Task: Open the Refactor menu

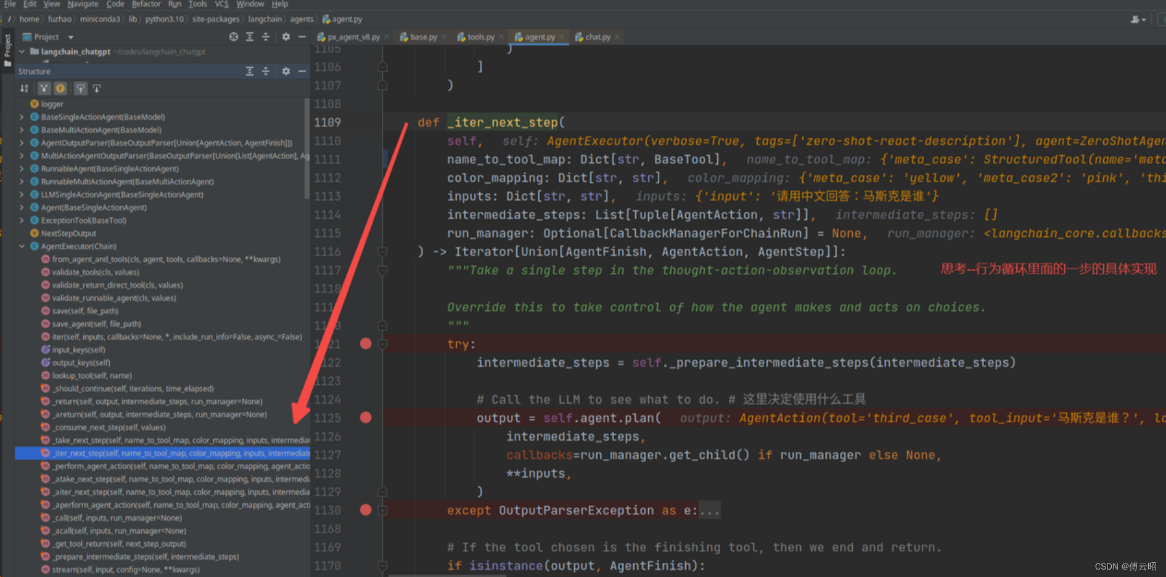Action: [x=146, y=4]
